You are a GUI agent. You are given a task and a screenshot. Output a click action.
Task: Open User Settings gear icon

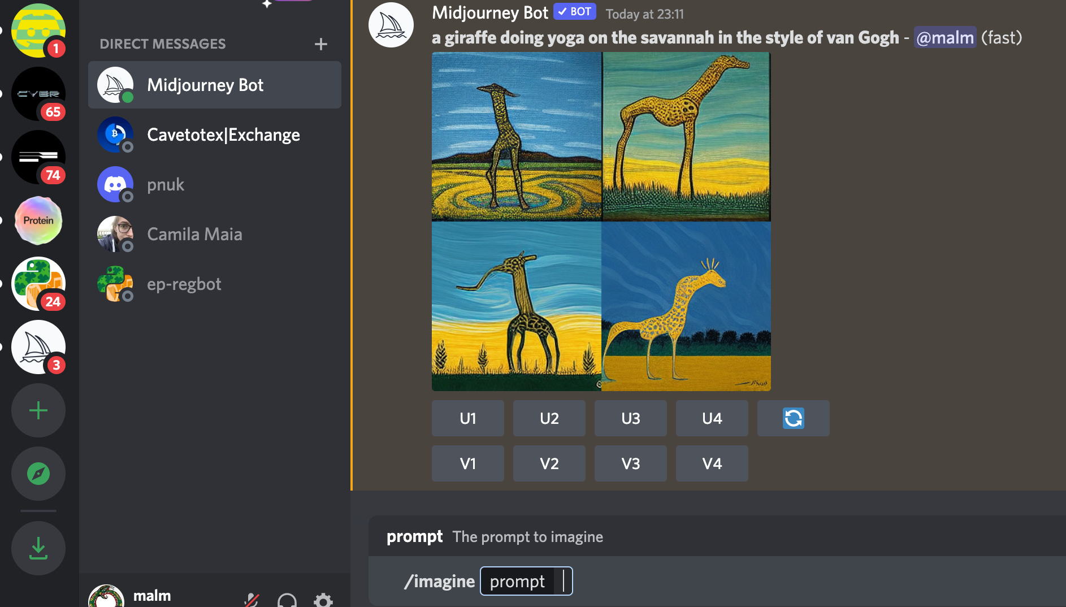(x=323, y=600)
